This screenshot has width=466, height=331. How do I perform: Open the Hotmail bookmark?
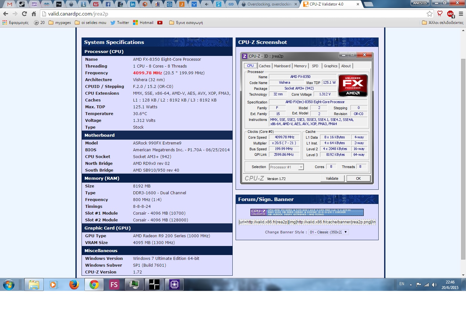(143, 23)
